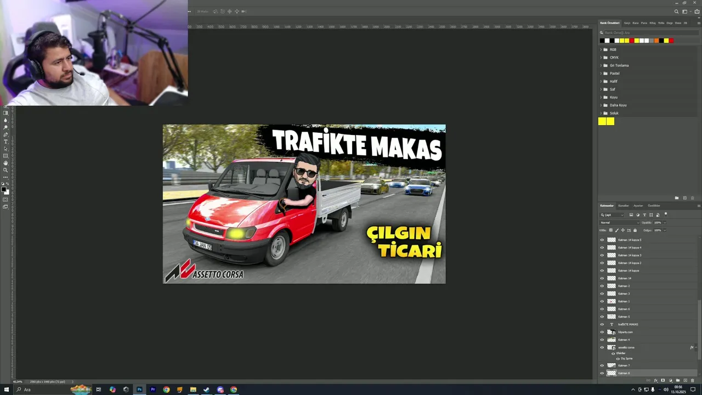This screenshot has height=395, width=702.
Task: Create a new layer with plus icon
Action: click(x=685, y=380)
